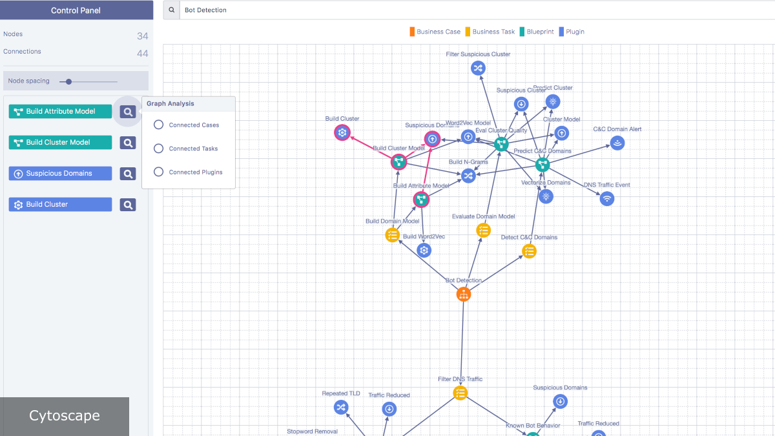Select the Build Cluster Model graph node
Screen dimensions: 775x436
(398, 162)
